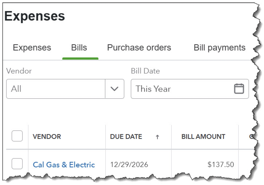Click the 12/29/2026 due date cell

click(x=129, y=165)
